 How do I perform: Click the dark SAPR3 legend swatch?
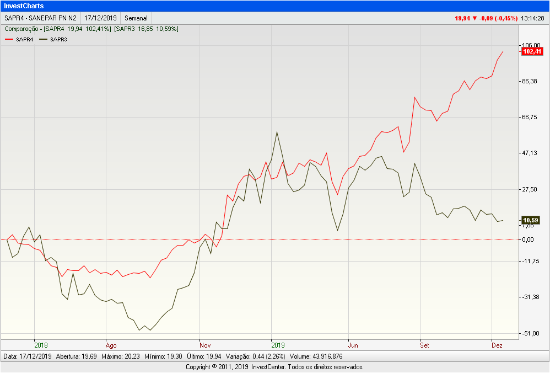[43, 39]
